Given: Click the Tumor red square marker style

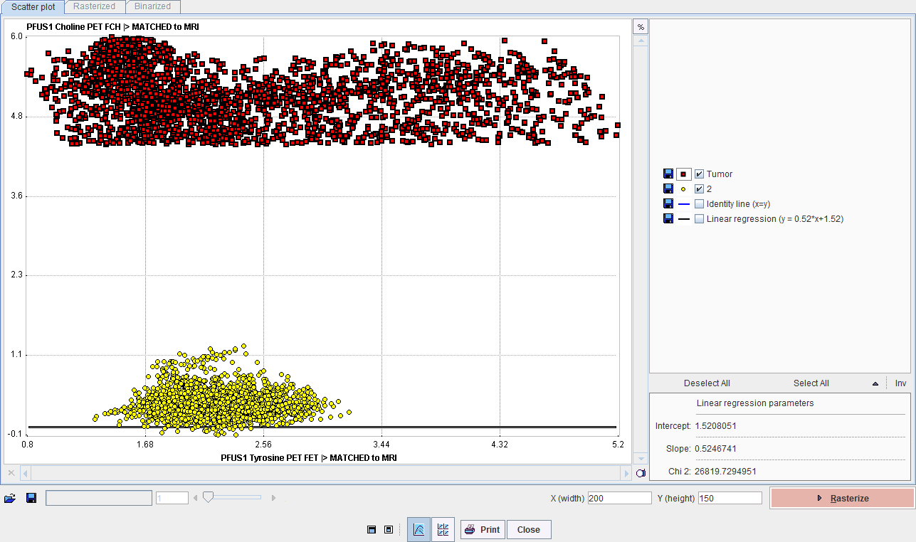Looking at the screenshot, I should pyautogui.click(x=684, y=174).
